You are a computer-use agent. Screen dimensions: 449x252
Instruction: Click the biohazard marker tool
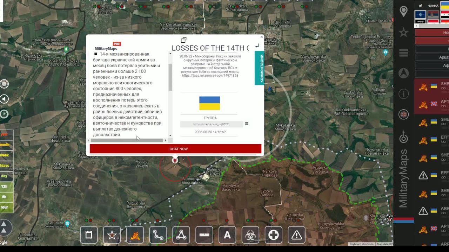point(250,235)
